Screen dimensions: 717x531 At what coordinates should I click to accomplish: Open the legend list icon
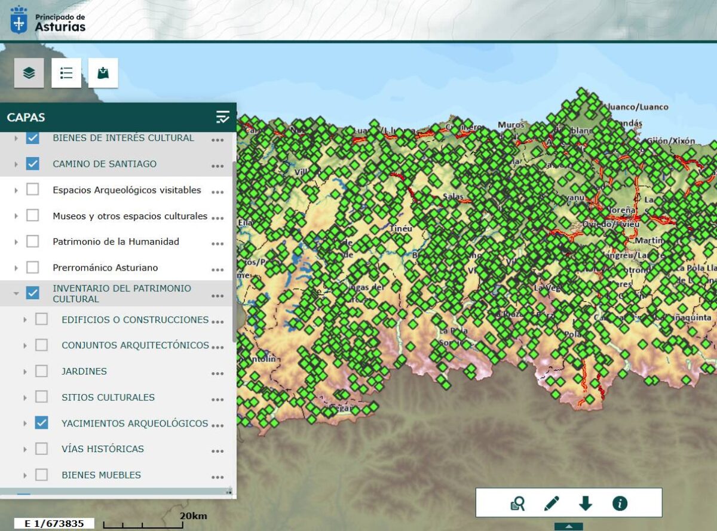66,73
